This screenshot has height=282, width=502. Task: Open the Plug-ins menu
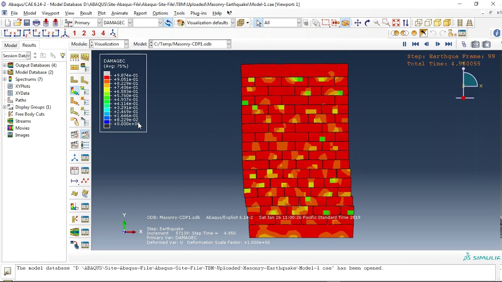[x=198, y=13]
